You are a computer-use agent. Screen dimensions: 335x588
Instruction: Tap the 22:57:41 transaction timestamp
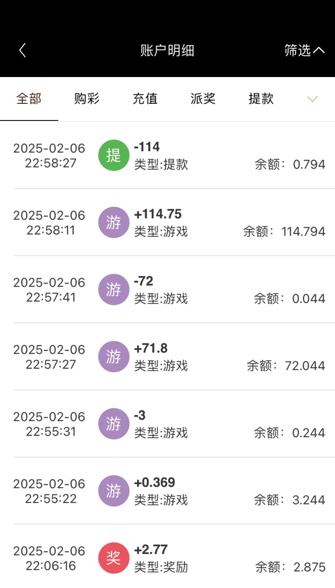point(51,298)
